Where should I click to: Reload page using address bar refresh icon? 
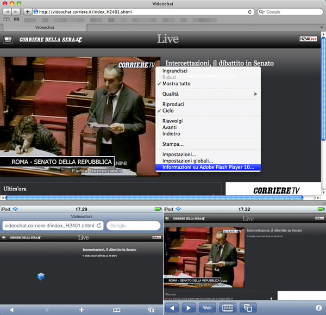tap(249, 11)
